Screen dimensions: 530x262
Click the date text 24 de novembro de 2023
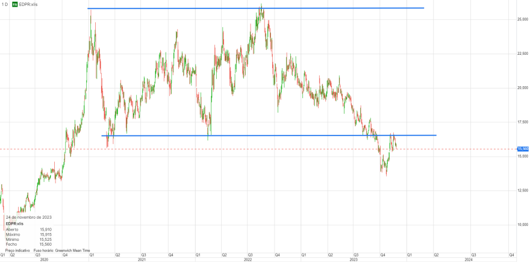(29, 217)
